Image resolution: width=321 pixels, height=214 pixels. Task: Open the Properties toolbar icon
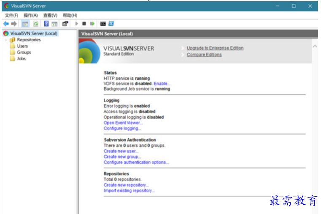click(x=65, y=24)
